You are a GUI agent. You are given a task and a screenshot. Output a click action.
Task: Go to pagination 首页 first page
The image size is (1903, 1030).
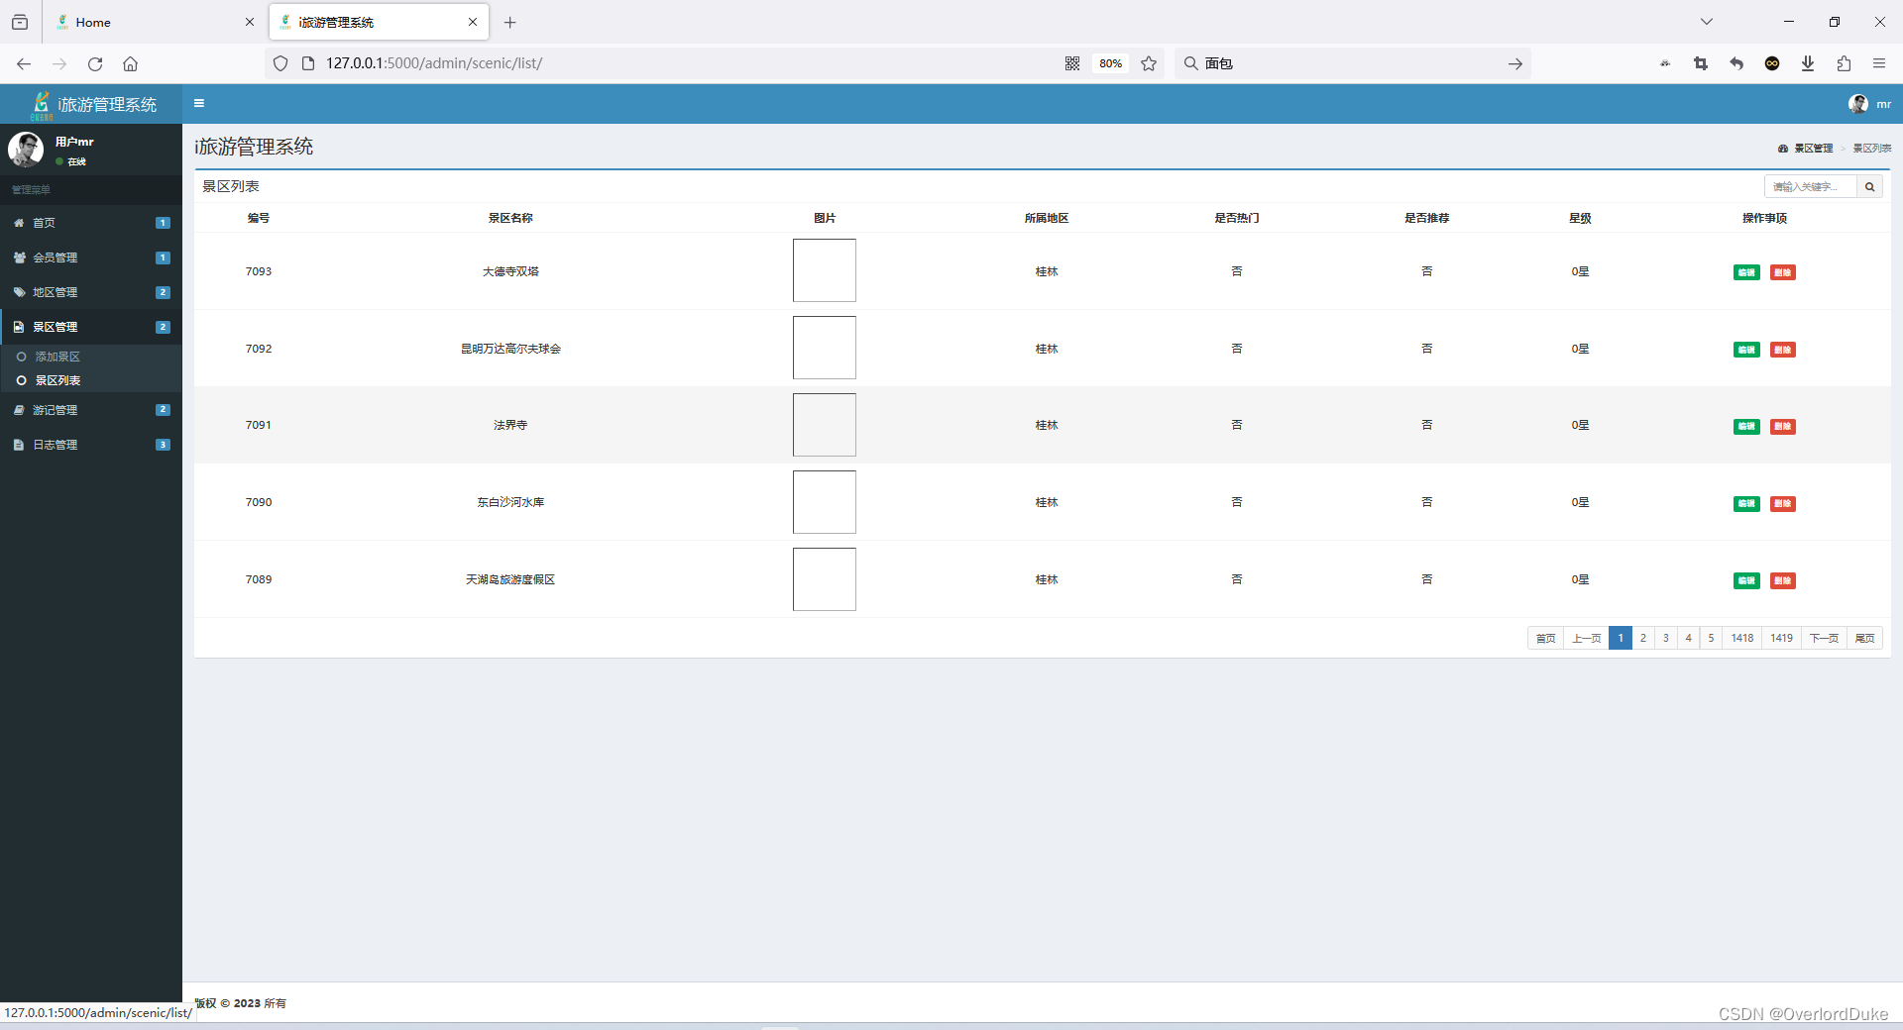coord(1545,638)
